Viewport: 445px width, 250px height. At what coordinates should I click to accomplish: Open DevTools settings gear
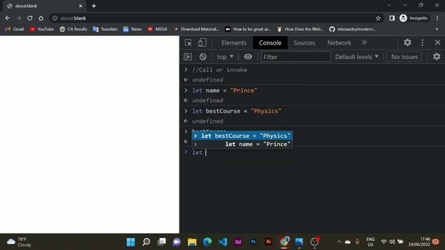coord(407,42)
